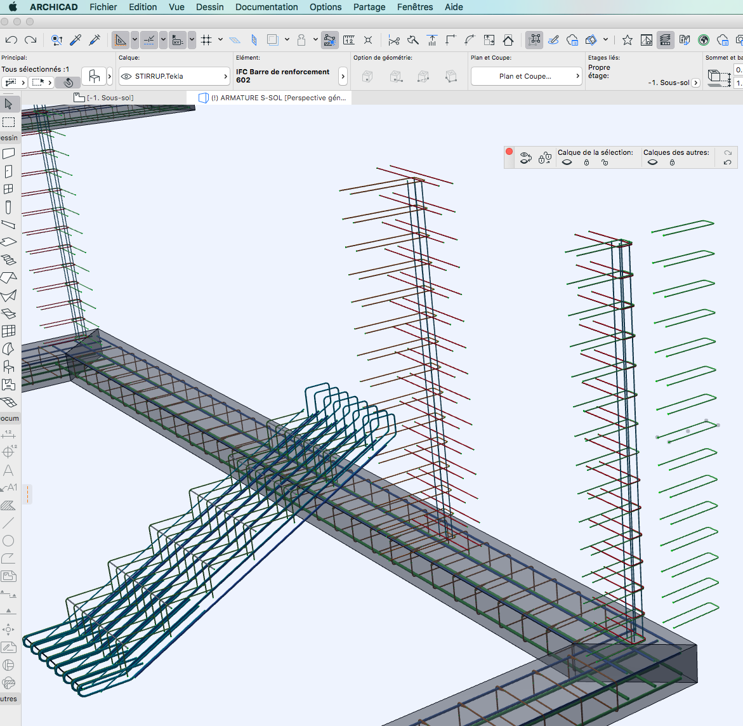Toggle show/hide layers swap icon
Screen dimensions: 743x726
tap(525, 158)
